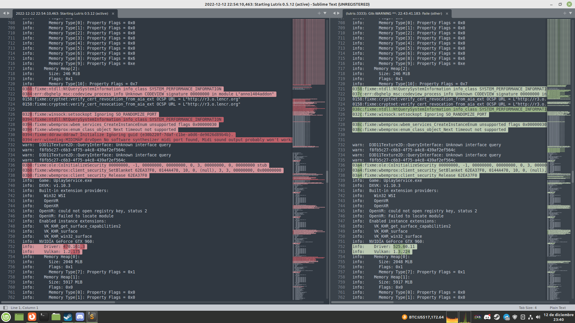The height and width of the screenshot is (323, 575).
Task: Open Discord from the system tray
Action: [x=487, y=317]
